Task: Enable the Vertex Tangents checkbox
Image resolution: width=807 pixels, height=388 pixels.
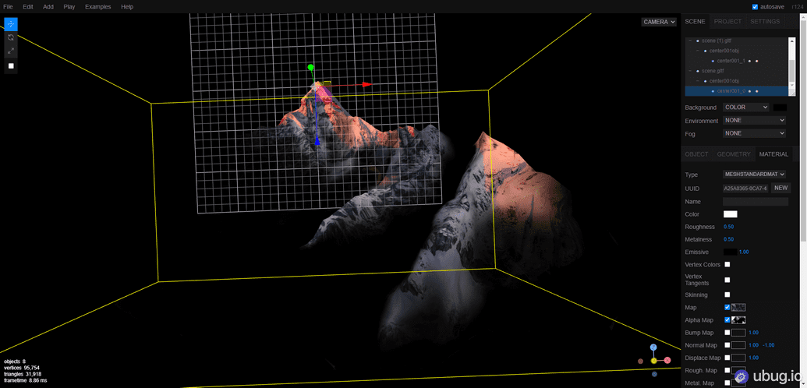Action: [x=727, y=280]
